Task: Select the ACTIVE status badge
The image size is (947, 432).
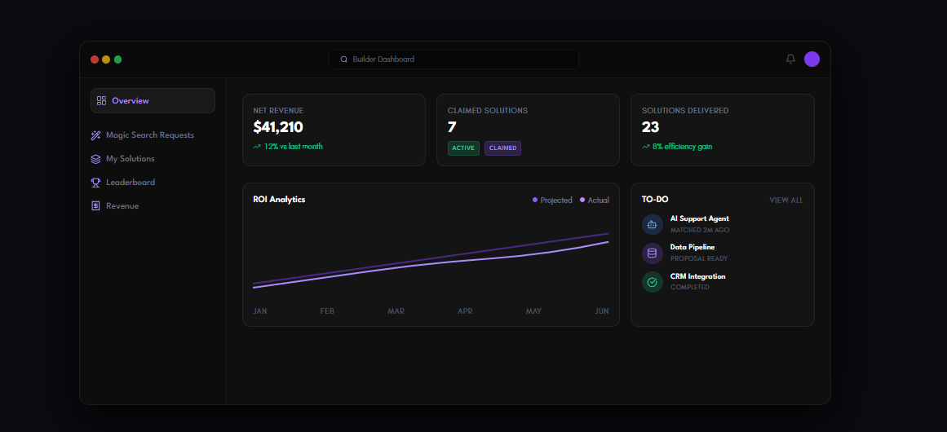Action: click(463, 148)
